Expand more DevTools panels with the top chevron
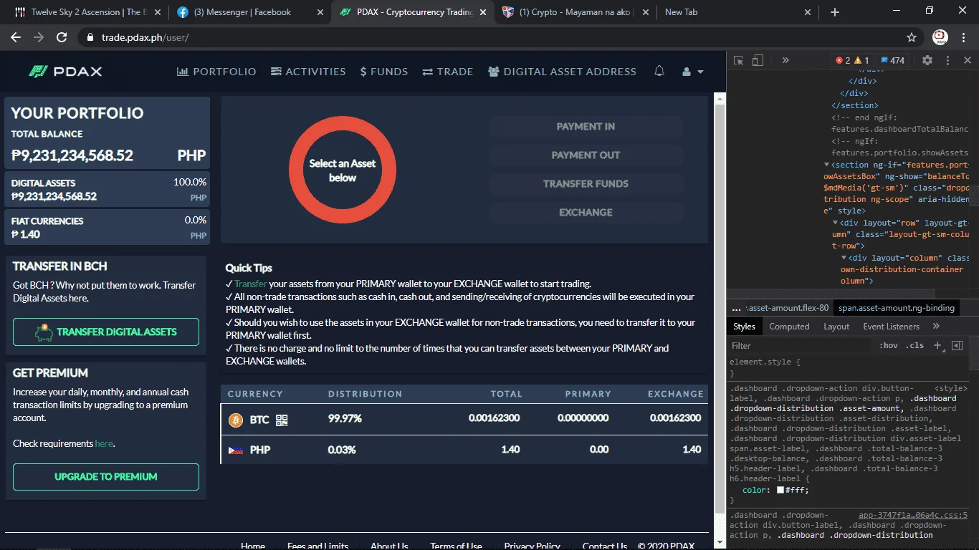The image size is (979, 550). click(785, 61)
